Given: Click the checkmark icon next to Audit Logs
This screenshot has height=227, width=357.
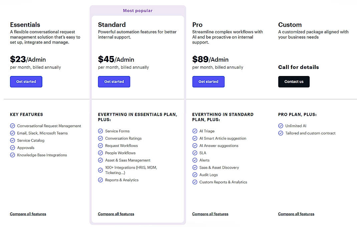Looking at the screenshot, I should [195, 175].
